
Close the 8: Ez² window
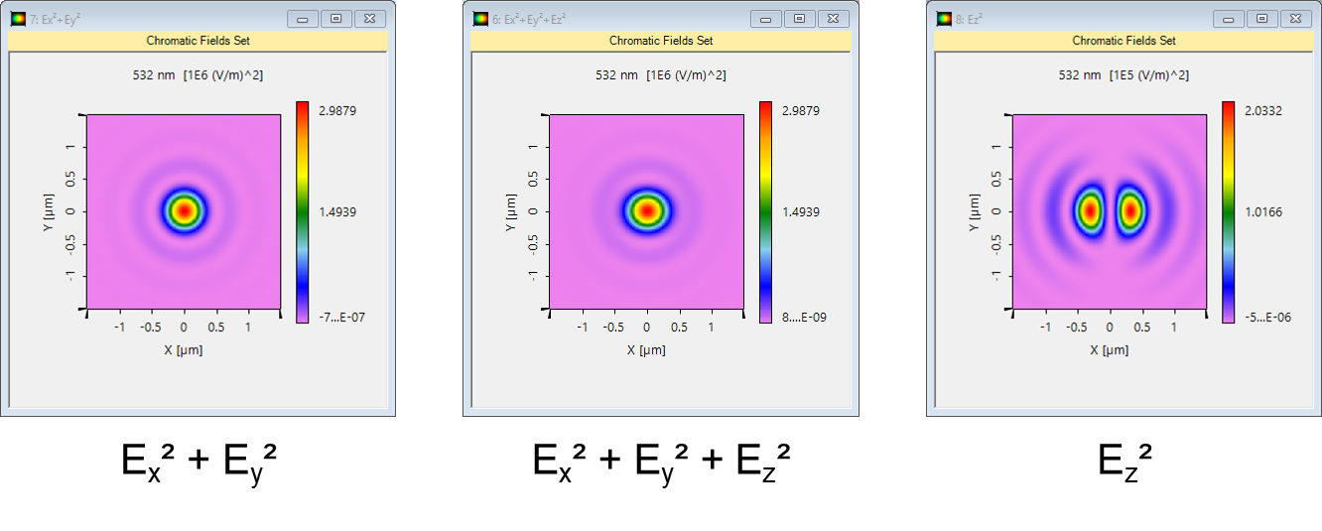click(x=1297, y=18)
